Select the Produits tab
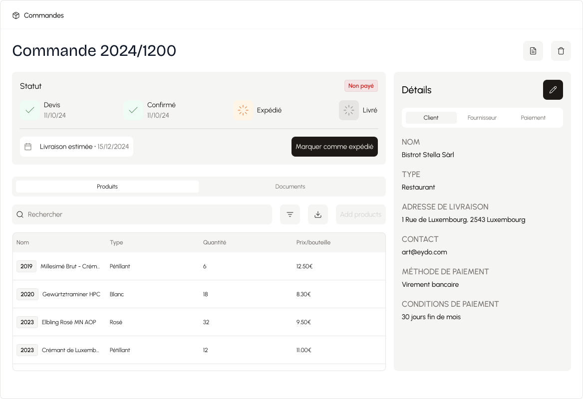The image size is (583, 399). pos(107,187)
